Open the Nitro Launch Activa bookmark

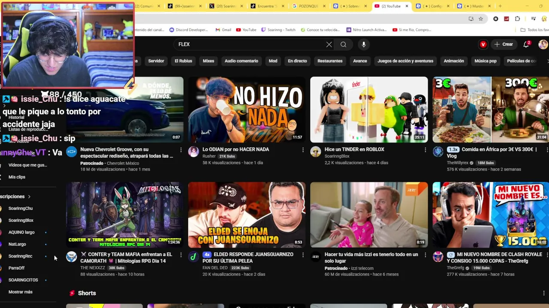click(x=366, y=30)
